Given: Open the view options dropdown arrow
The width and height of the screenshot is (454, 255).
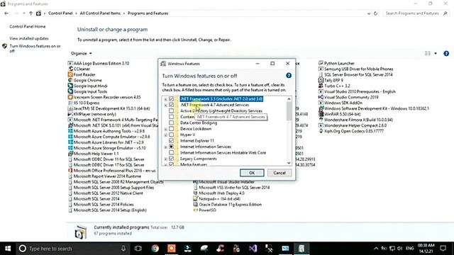Looking at the screenshot, I should pos(436,54).
